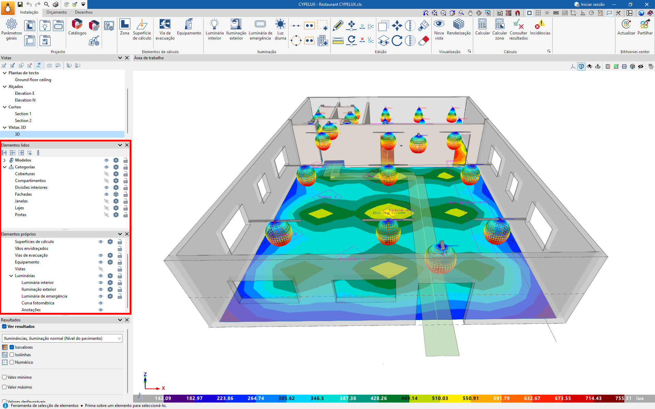Expand the Modelos tree node

(x=4, y=160)
